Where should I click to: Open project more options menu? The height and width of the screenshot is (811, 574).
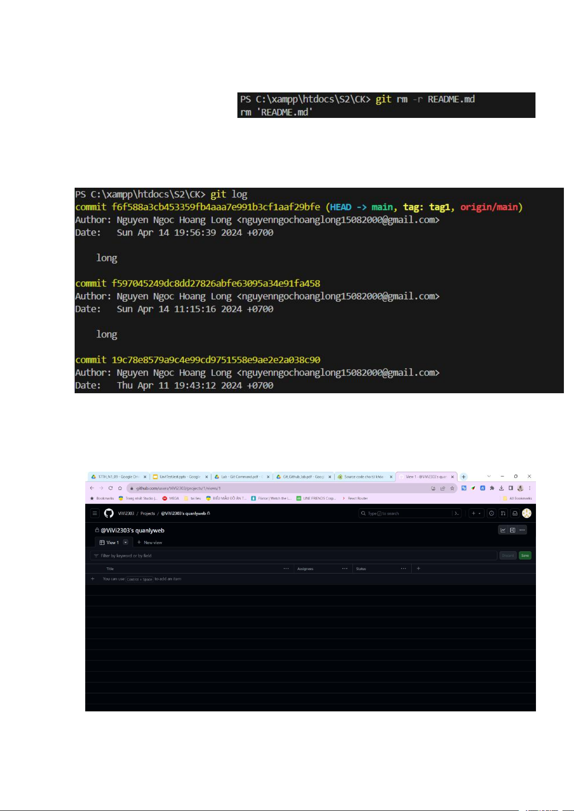522,530
